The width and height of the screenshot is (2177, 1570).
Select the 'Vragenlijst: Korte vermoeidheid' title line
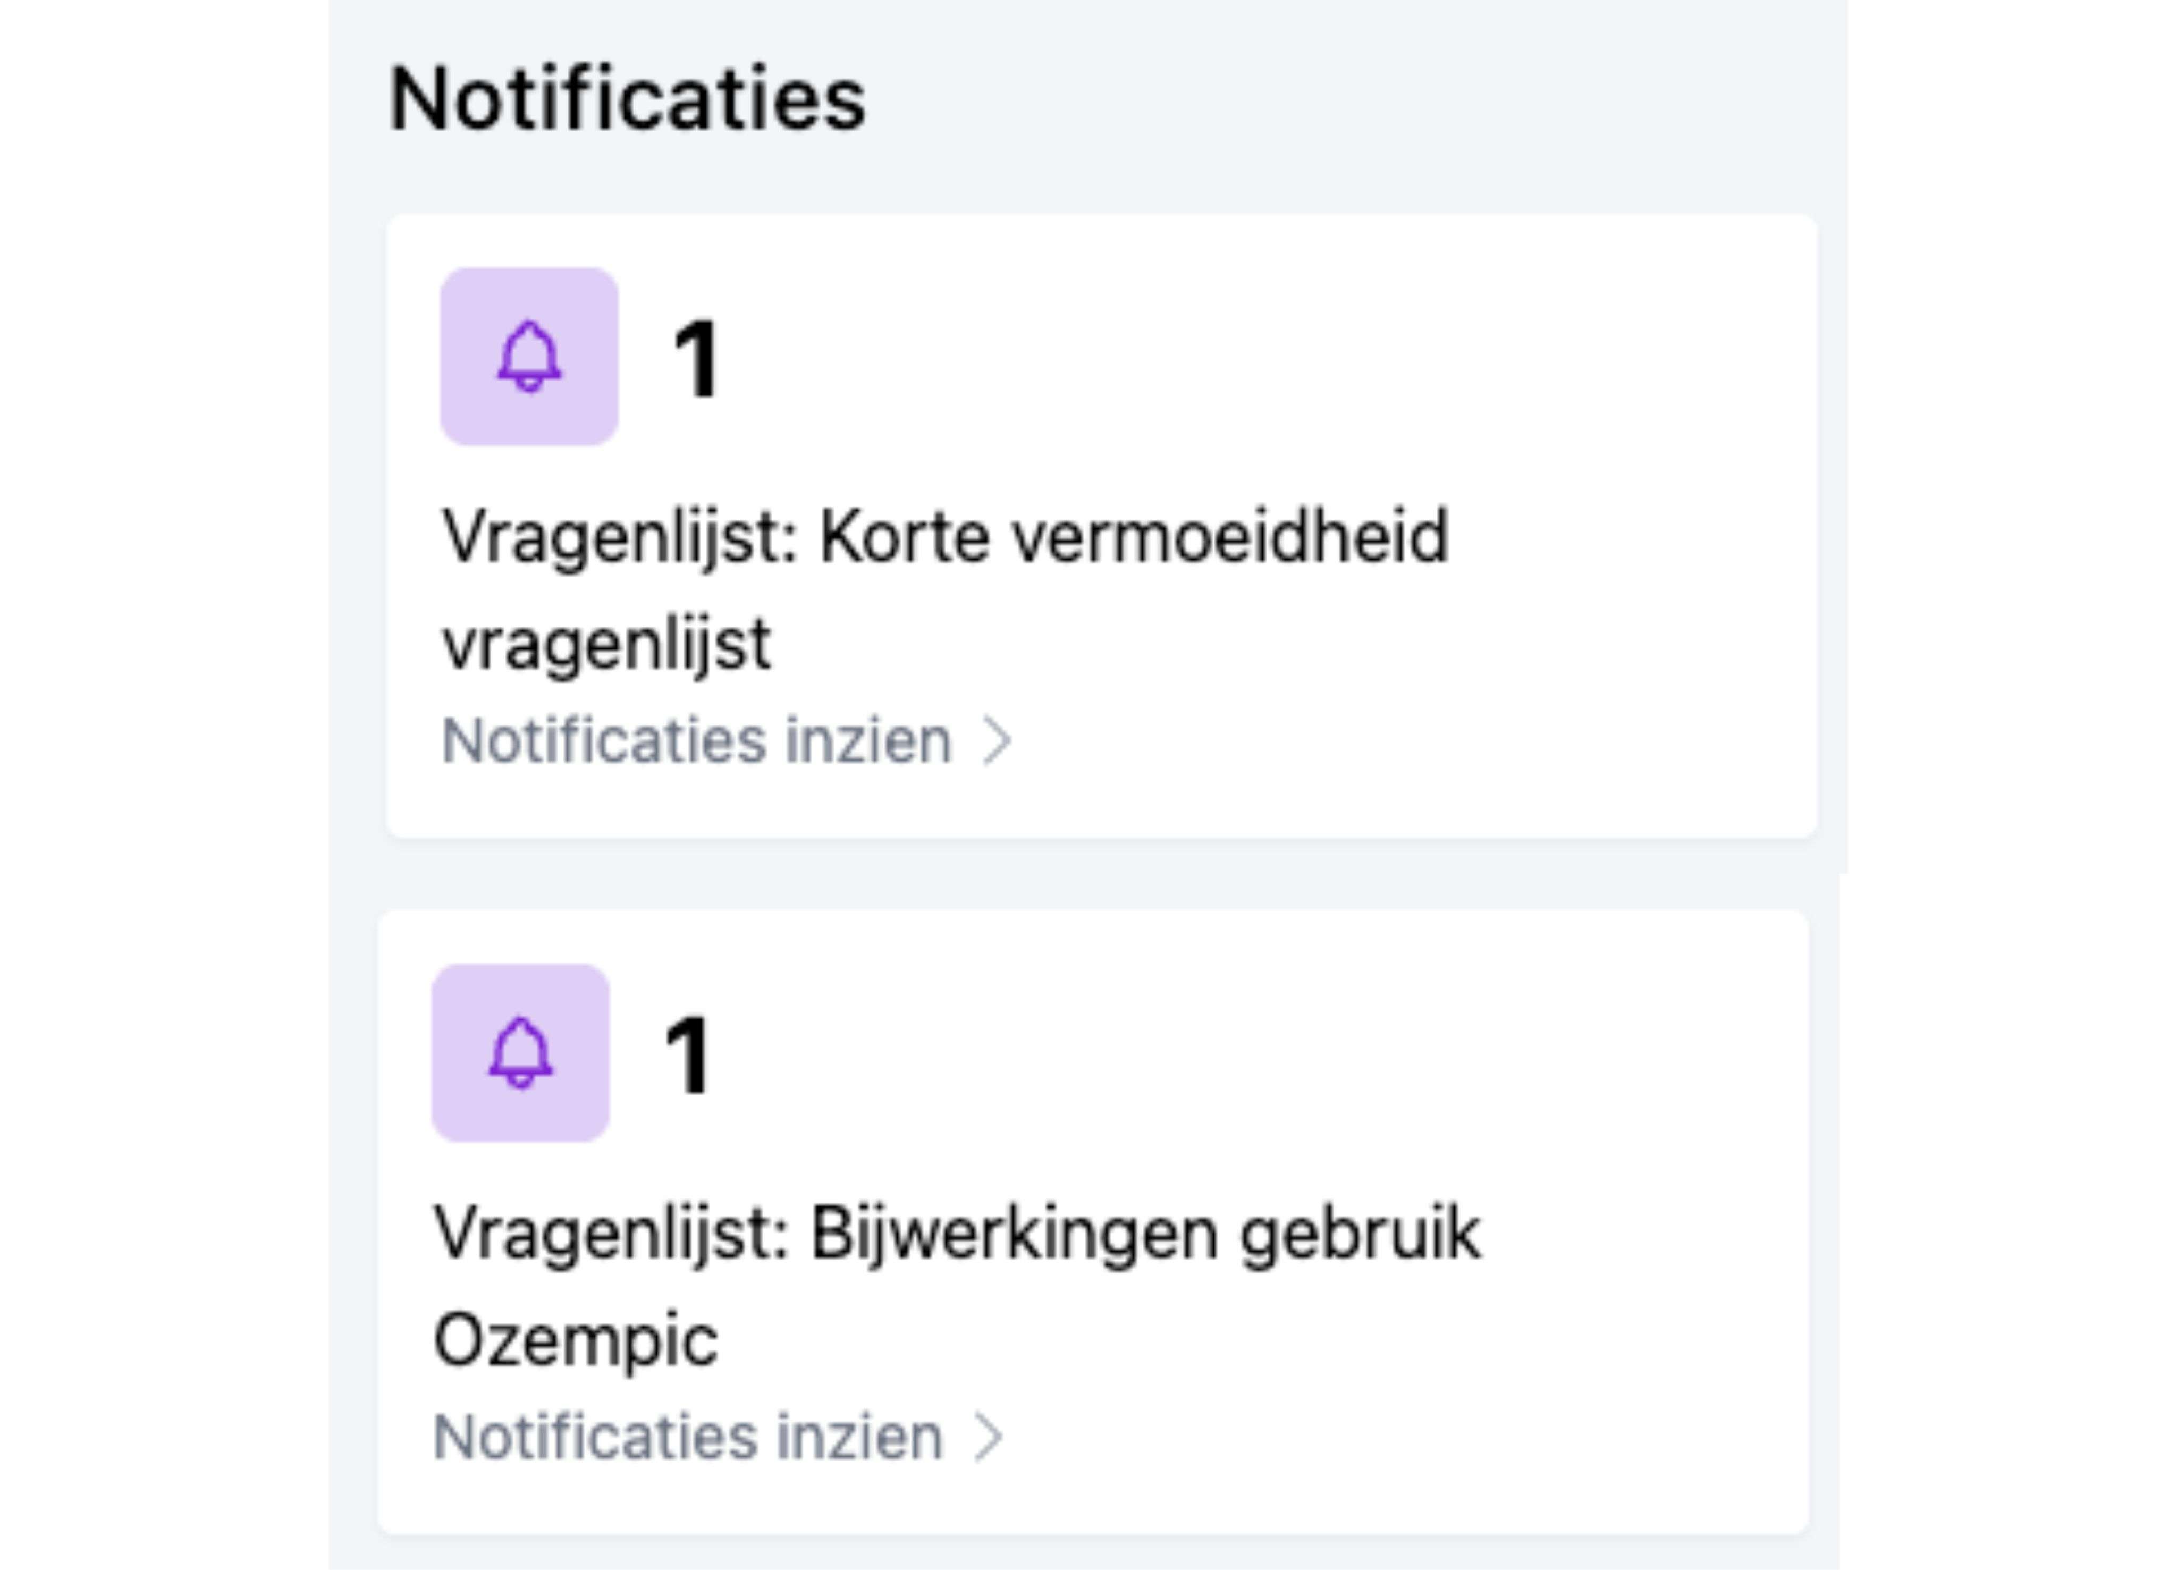pyautogui.click(x=944, y=536)
